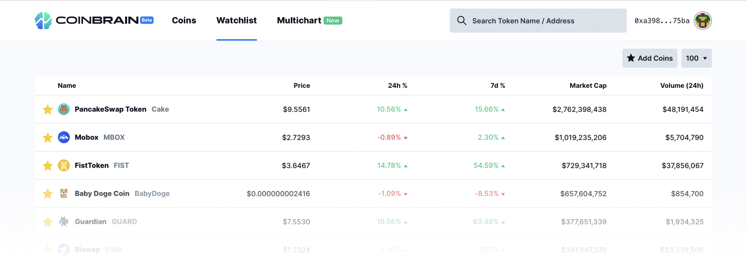Image resolution: width=746 pixels, height=274 pixels.
Task: Click Baby Doge 7d change -8.53%
Action: coord(490,194)
